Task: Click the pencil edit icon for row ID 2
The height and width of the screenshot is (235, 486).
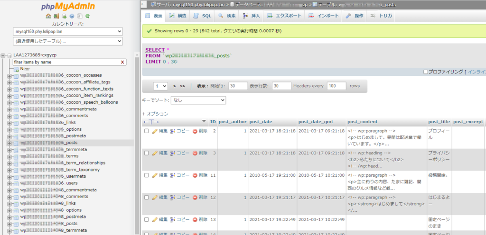Action: [155, 131]
